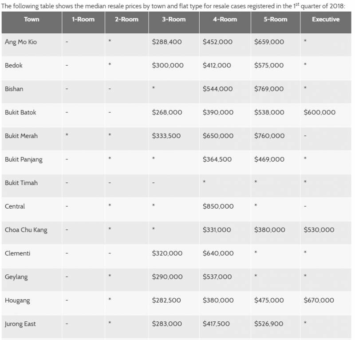Screen dimensions: 355x340
Task: Select the 2-Room column header
Action: tap(126, 20)
